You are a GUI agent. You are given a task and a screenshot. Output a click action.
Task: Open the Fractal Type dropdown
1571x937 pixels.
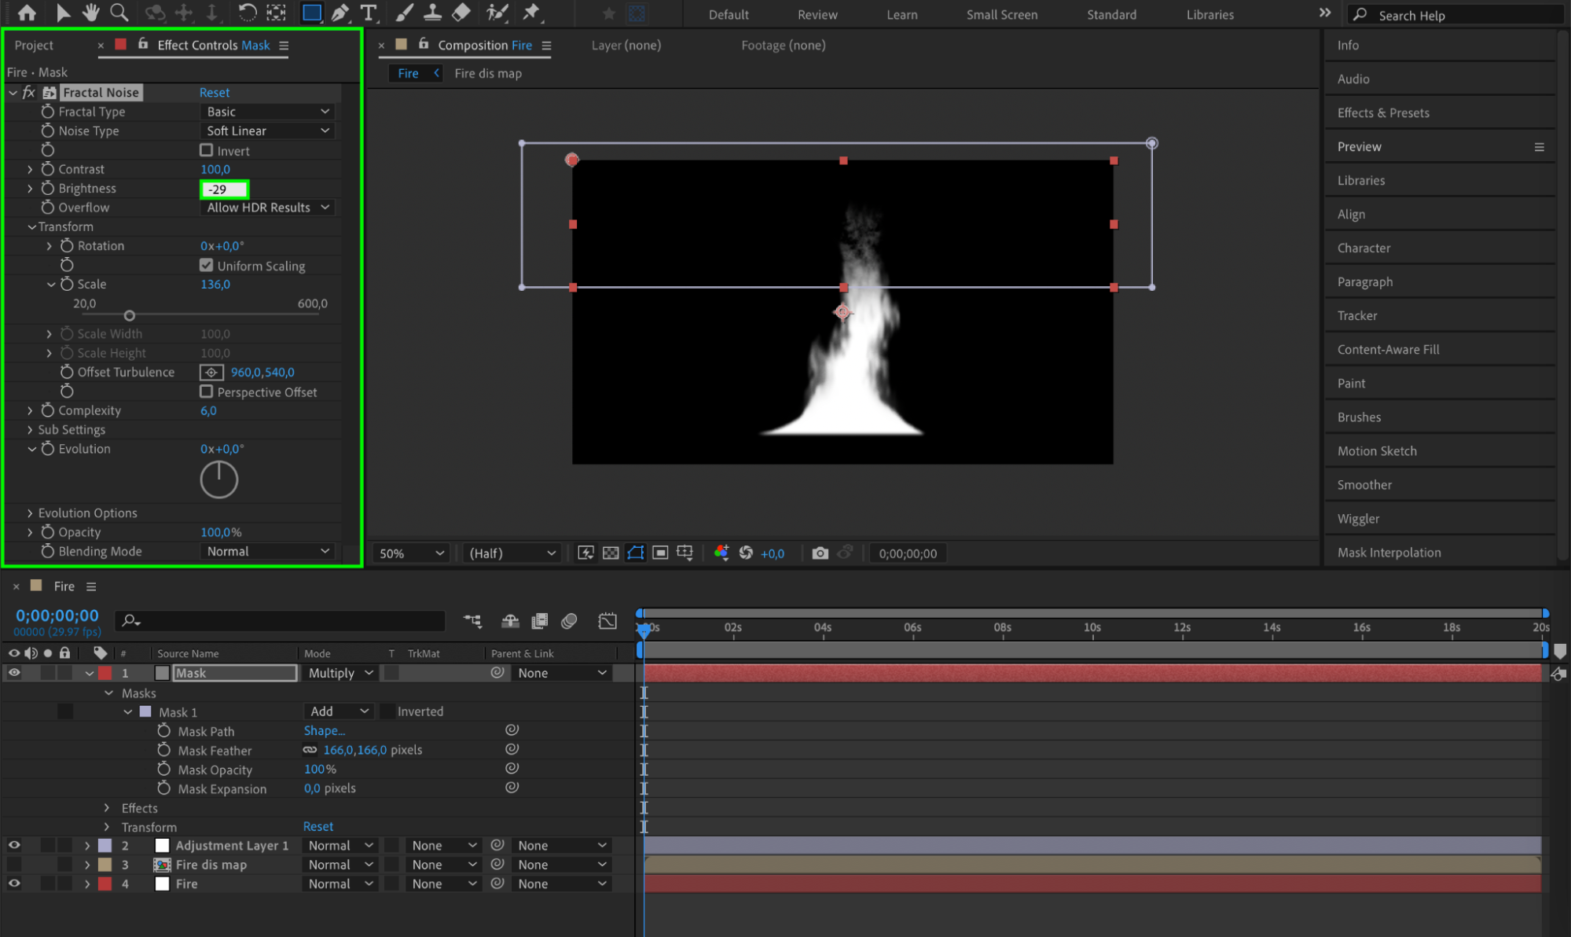click(267, 112)
